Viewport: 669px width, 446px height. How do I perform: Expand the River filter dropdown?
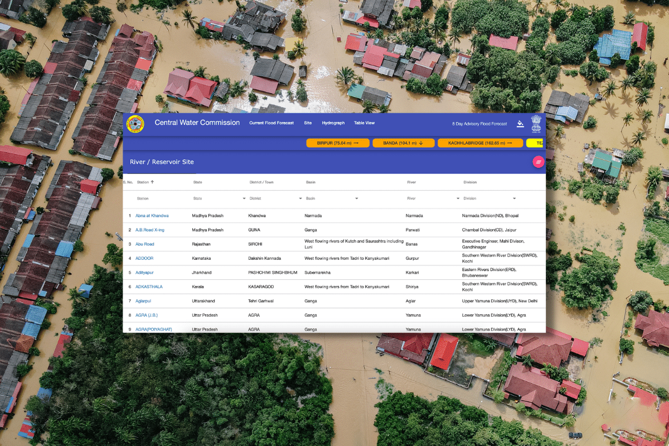(458, 198)
